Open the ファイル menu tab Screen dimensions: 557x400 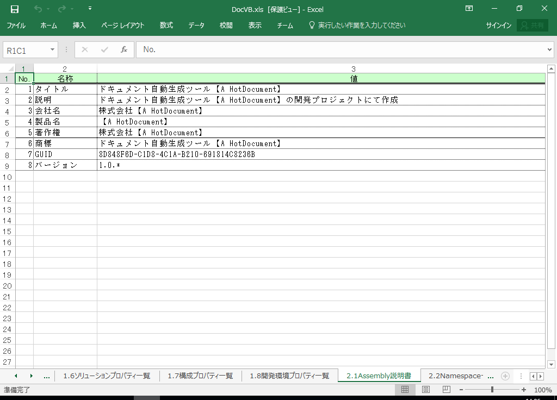(x=16, y=25)
